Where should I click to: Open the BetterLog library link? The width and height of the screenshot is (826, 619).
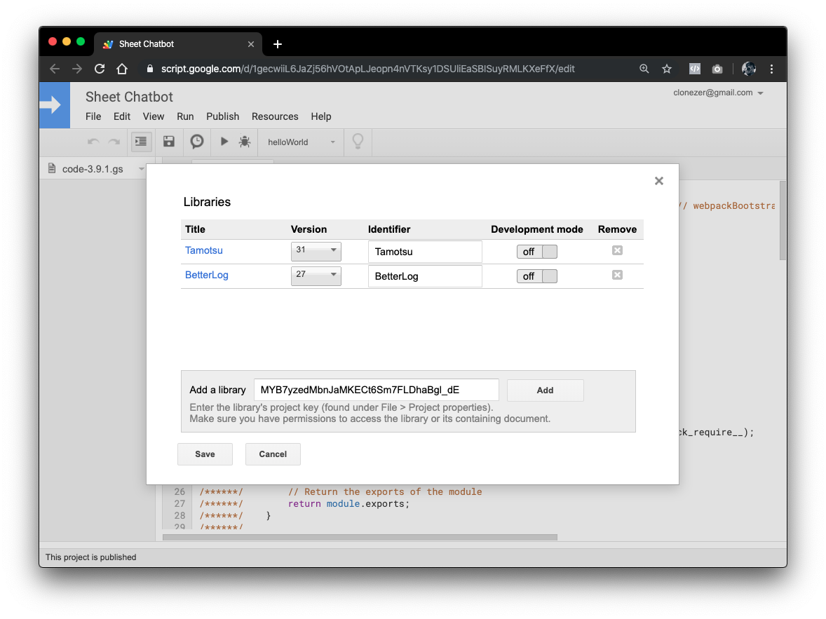(x=206, y=275)
